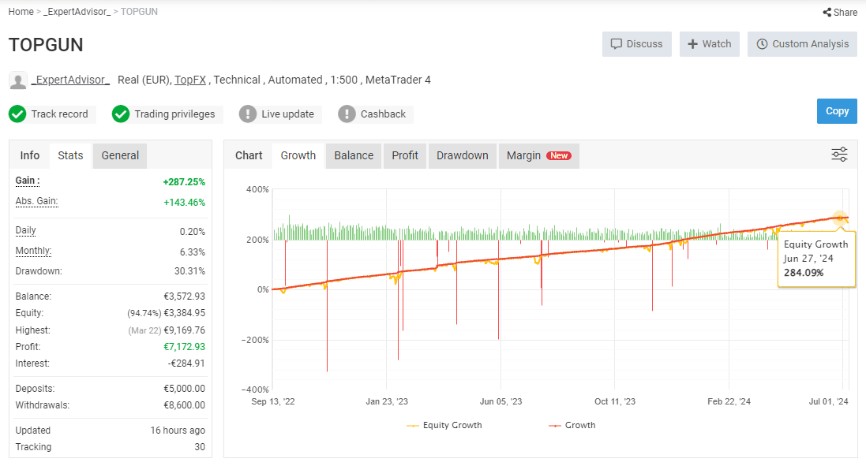This screenshot has height=466, width=866.
Task: Click Track record green checkmark icon
Action: click(17, 114)
